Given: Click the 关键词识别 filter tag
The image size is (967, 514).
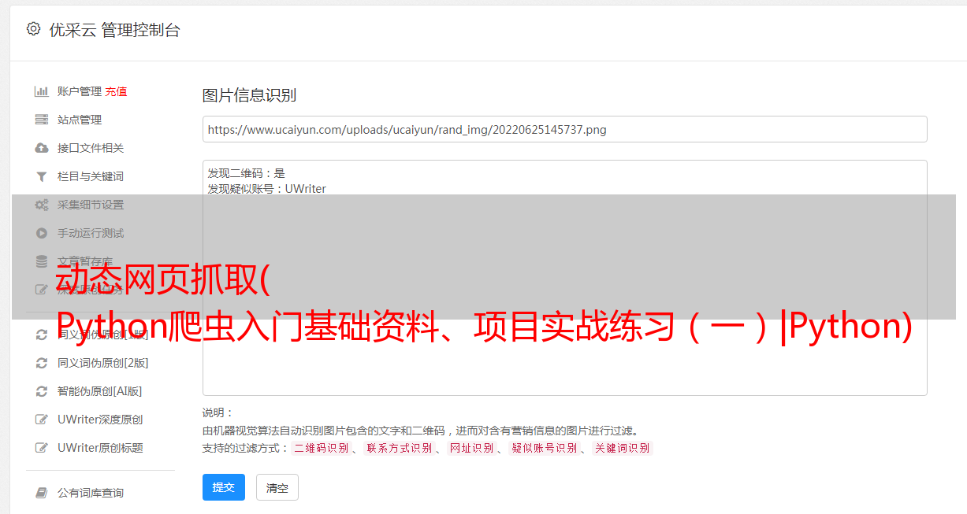Looking at the screenshot, I should pyautogui.click(x=623, y=448).
